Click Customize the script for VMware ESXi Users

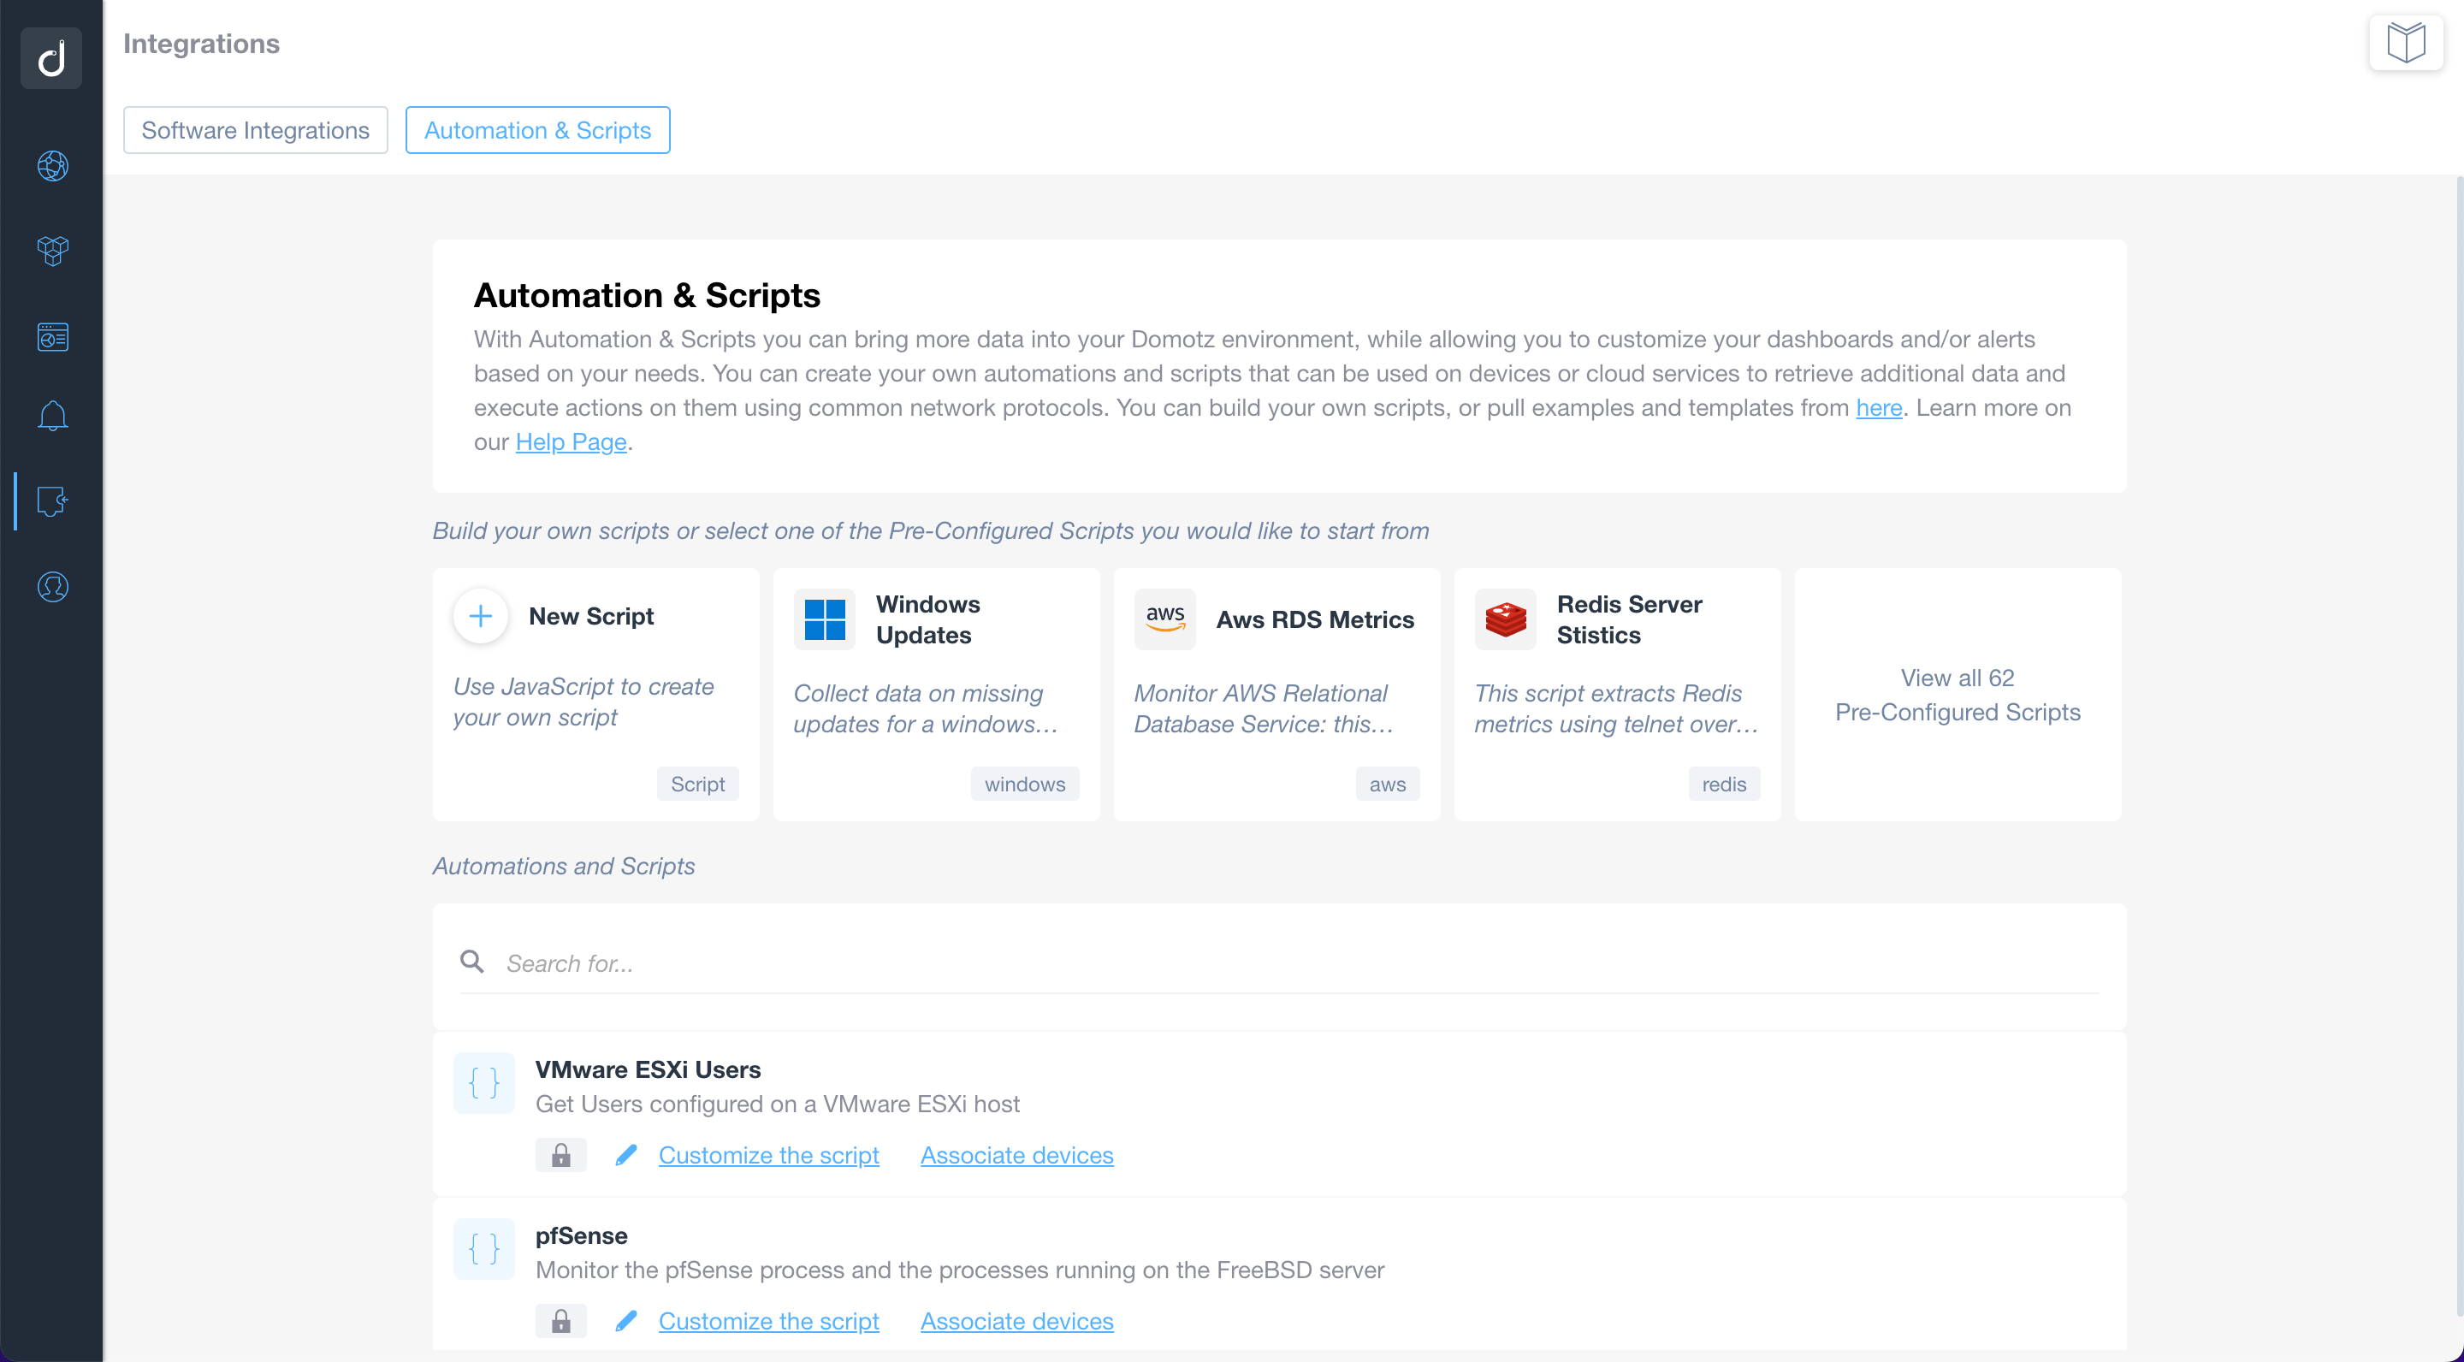tap(768, 1154)
